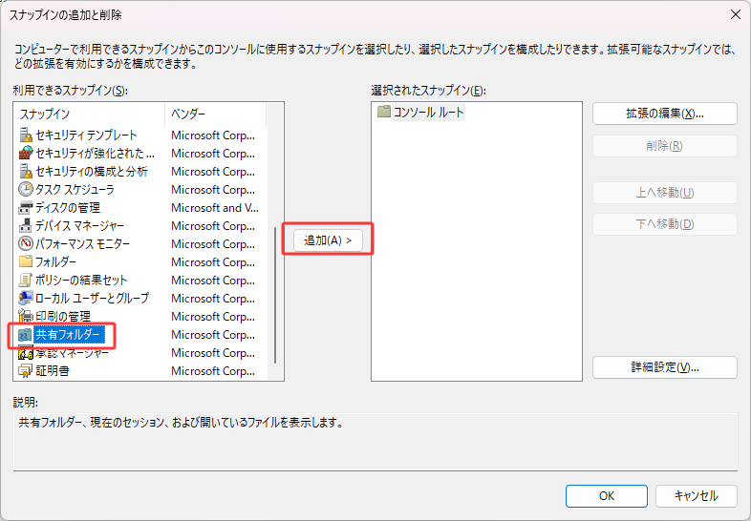Select the ローカル ユーザーとグループ row text
The width and height of the screenshot is (751, 521).
(x=92, y=298)
